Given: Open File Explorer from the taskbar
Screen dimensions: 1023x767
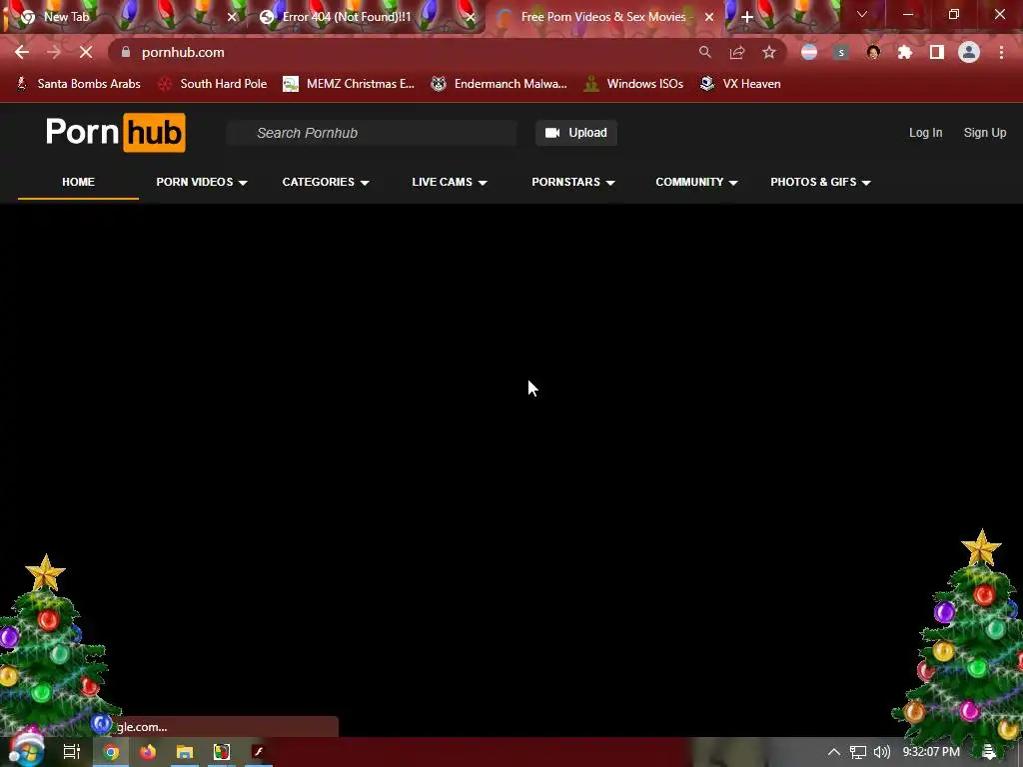Looking at the screenshot, I should click(185, 752).
